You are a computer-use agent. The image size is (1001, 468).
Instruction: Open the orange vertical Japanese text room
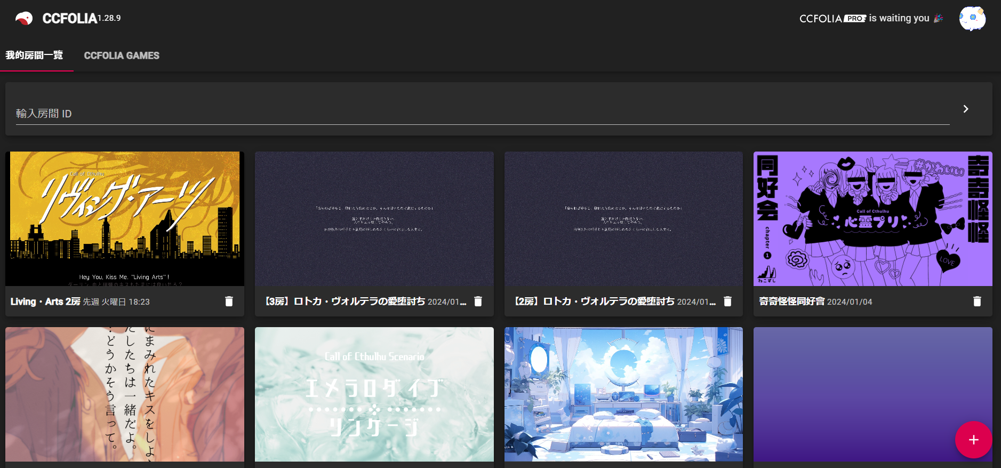pyautogui.click(x=125, y=395)
